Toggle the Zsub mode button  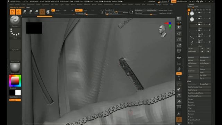pyautogui.click(x=85, y=10)
